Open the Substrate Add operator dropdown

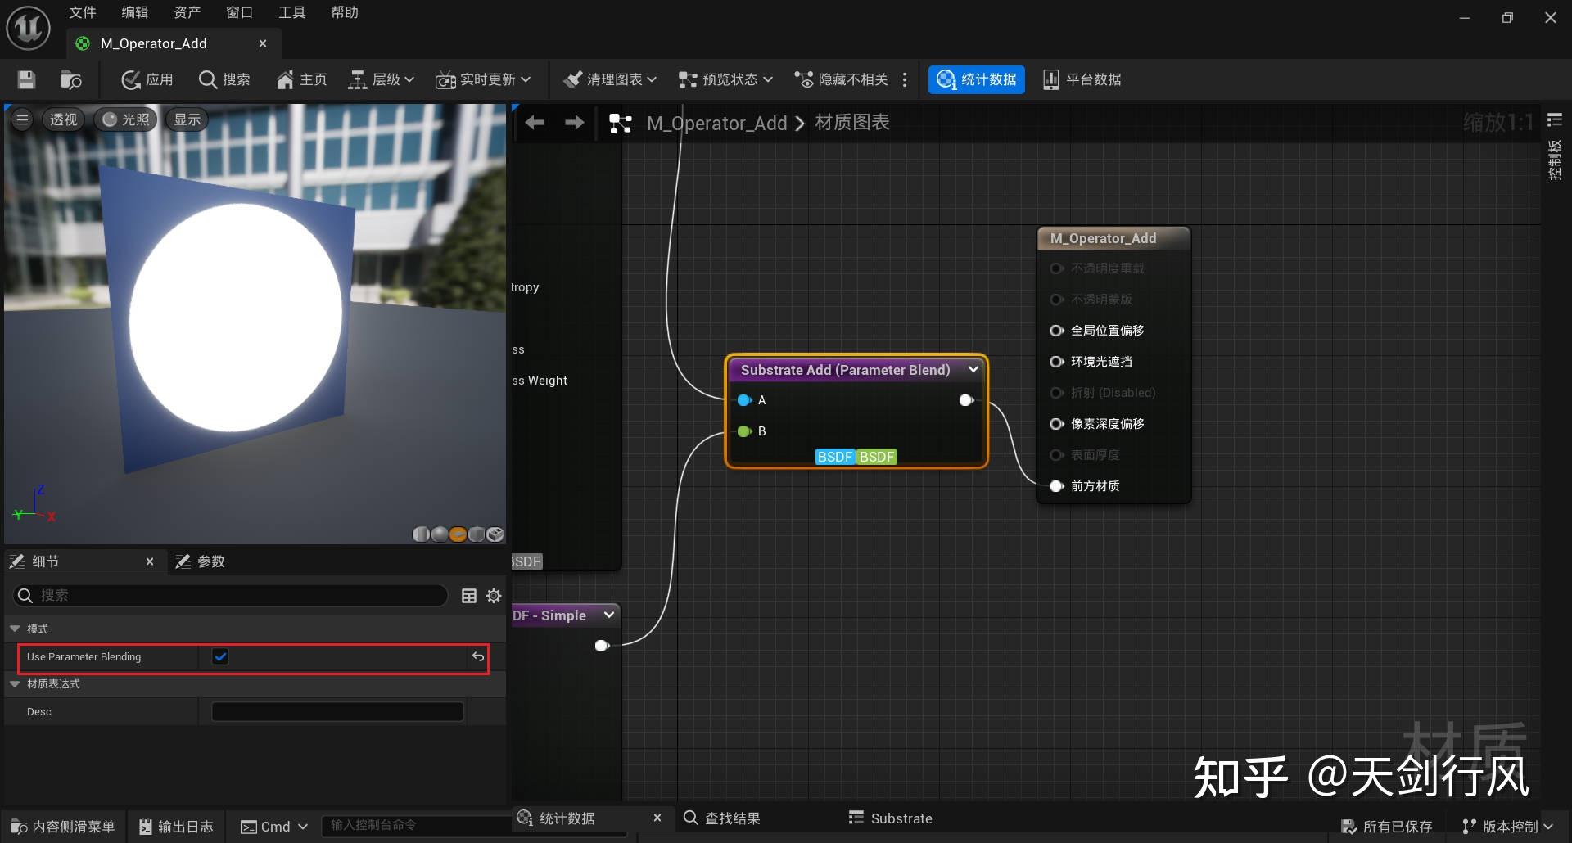pyautogui.click(x=973, y=370)
